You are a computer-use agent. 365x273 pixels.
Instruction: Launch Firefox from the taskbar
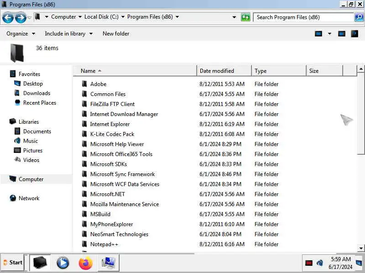(85, 263)
